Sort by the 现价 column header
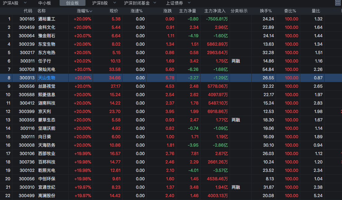 click(114, 11)
